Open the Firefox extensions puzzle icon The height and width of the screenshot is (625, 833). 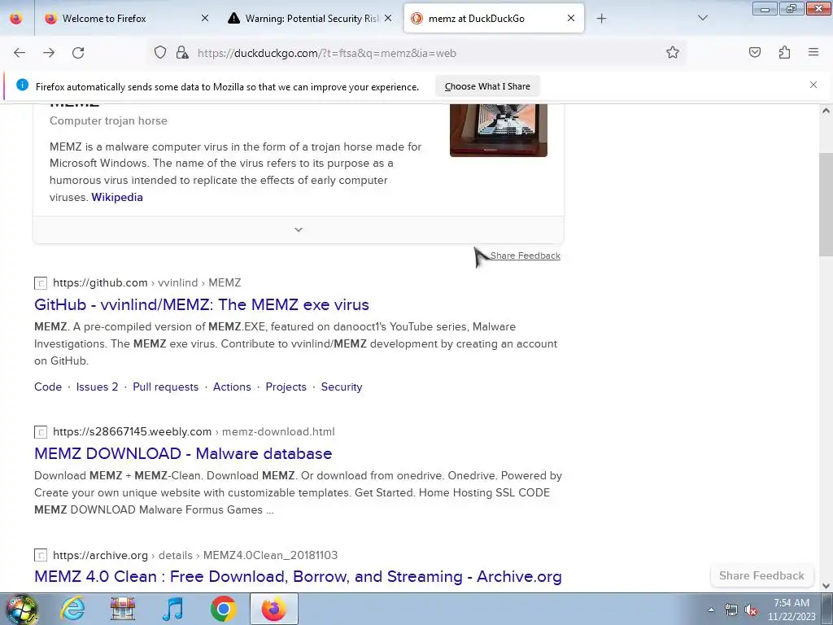(x=784, y=53)
